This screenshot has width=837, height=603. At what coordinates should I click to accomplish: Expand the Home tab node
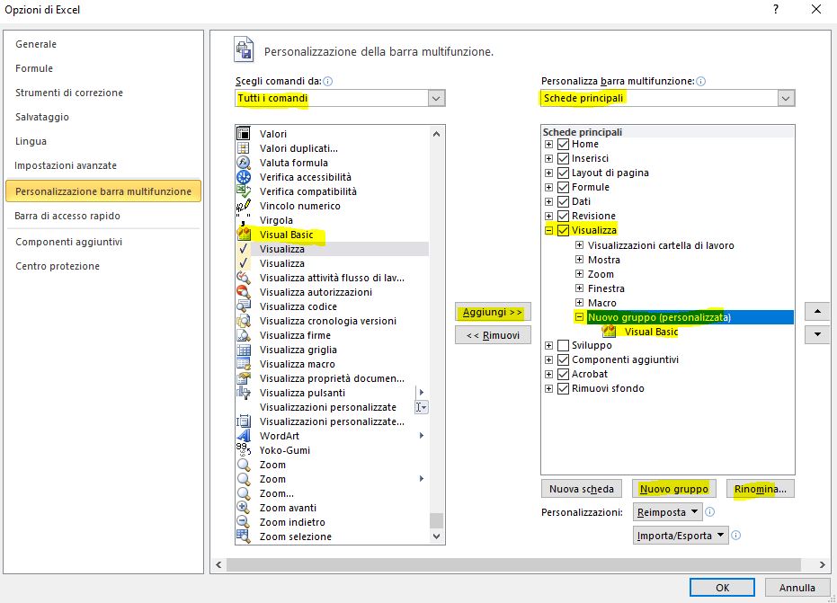coord(548,144)
